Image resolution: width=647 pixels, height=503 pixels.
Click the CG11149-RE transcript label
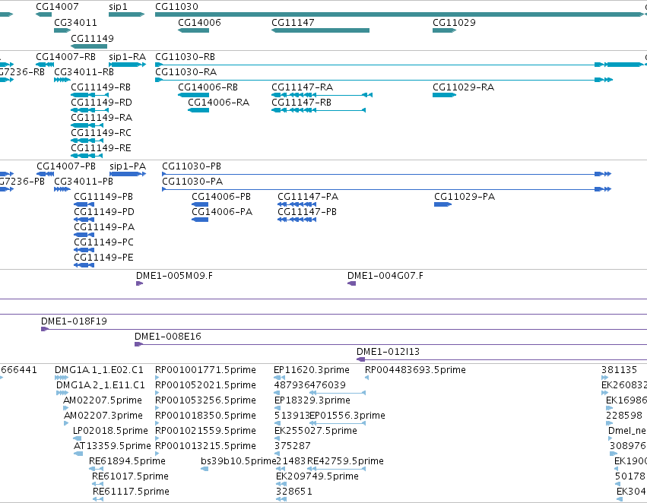tap(100, 147)
